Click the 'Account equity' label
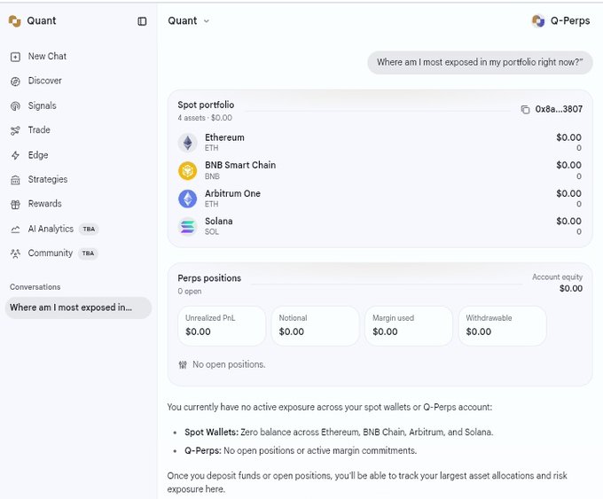The image size is (603, 499). click(557, 277)
